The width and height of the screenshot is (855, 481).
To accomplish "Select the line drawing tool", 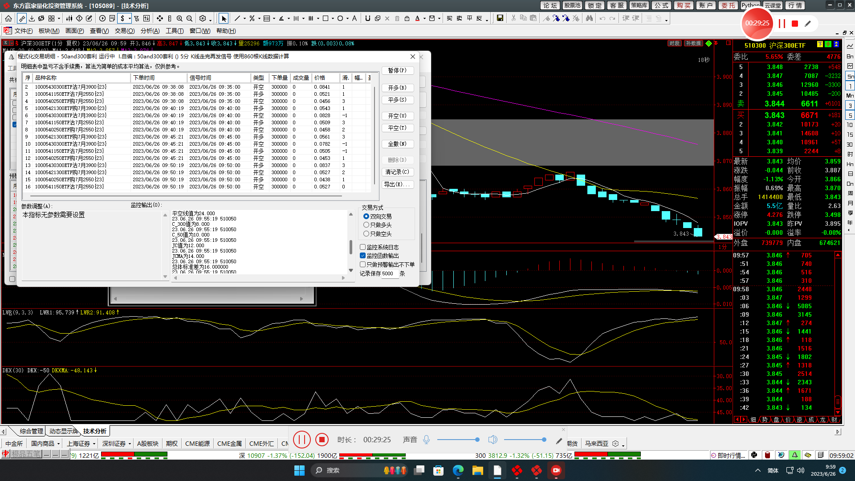I will pyautogui.click(x=237, y=18).
